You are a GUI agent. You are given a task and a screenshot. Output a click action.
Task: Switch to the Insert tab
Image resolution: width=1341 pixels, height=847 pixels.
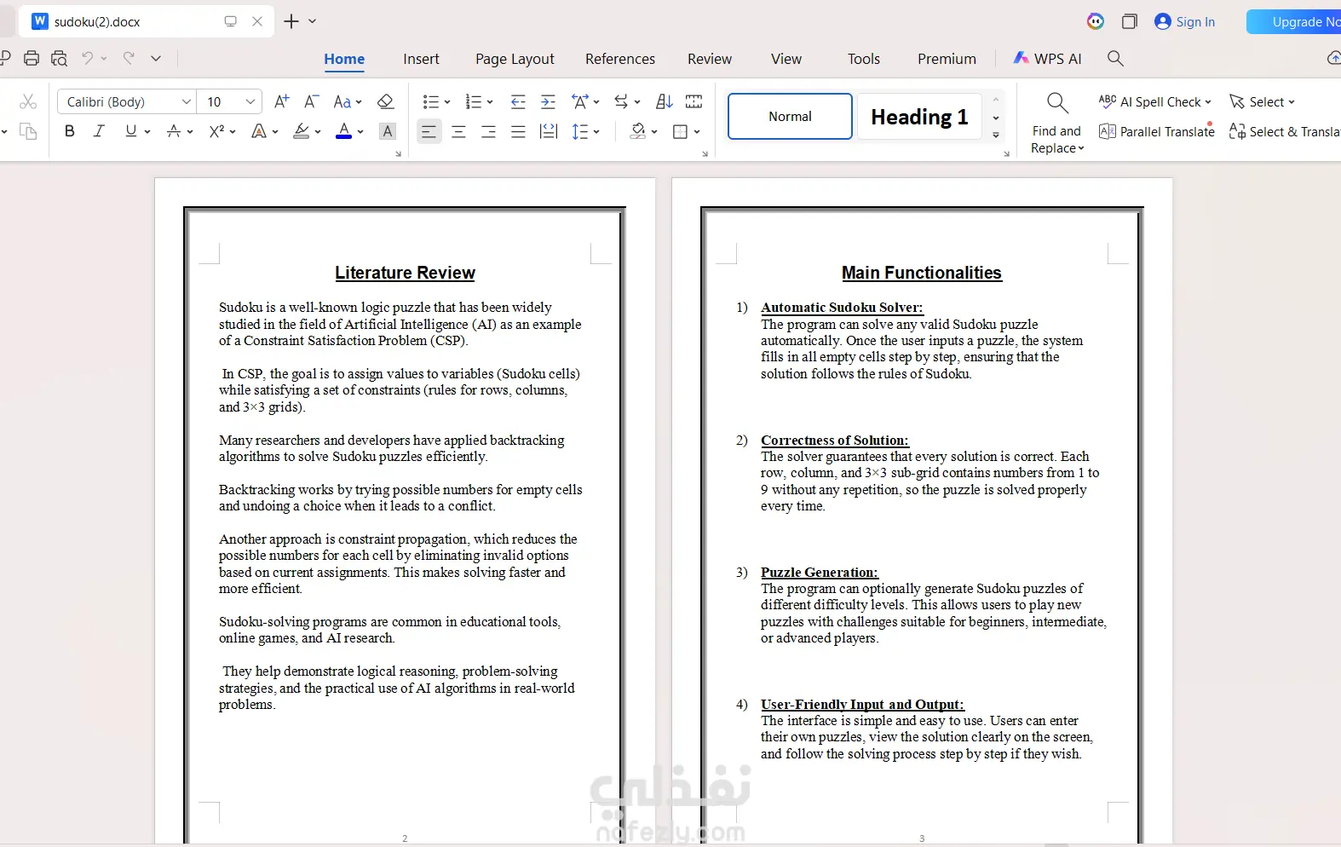click(422, 59)
